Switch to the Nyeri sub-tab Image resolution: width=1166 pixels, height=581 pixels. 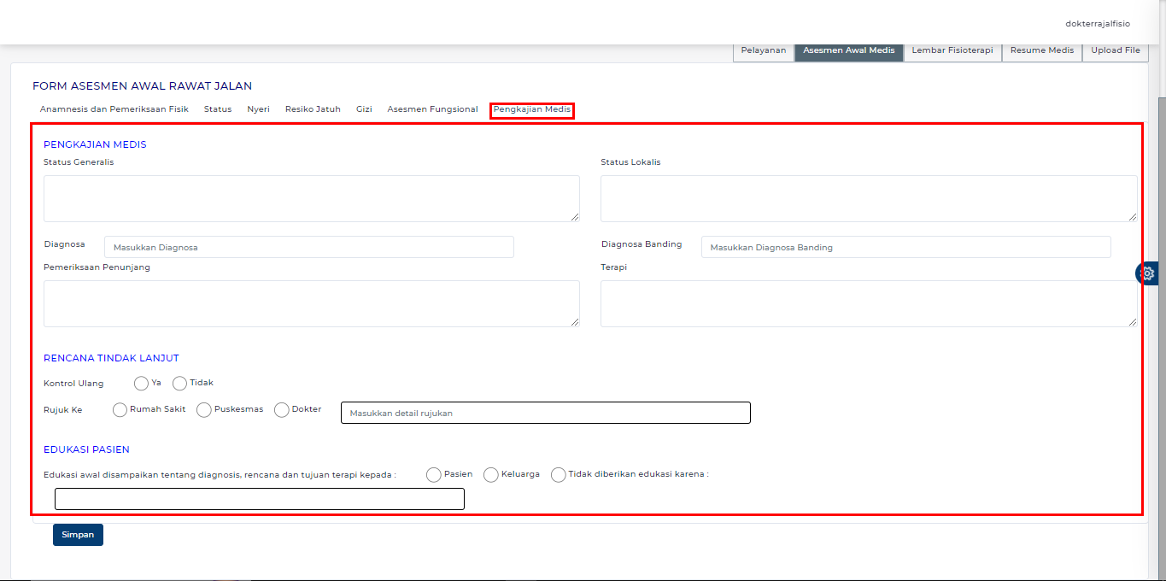[x=258, y=109]
